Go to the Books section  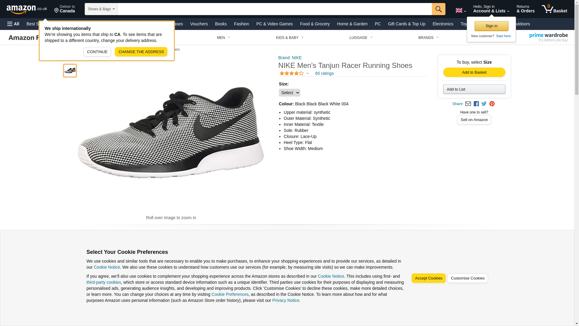tap(221, 24)
